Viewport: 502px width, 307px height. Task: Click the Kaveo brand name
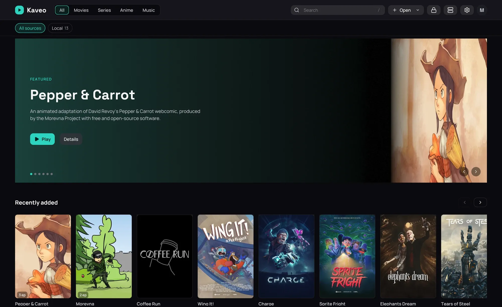(x=37, y=10)
